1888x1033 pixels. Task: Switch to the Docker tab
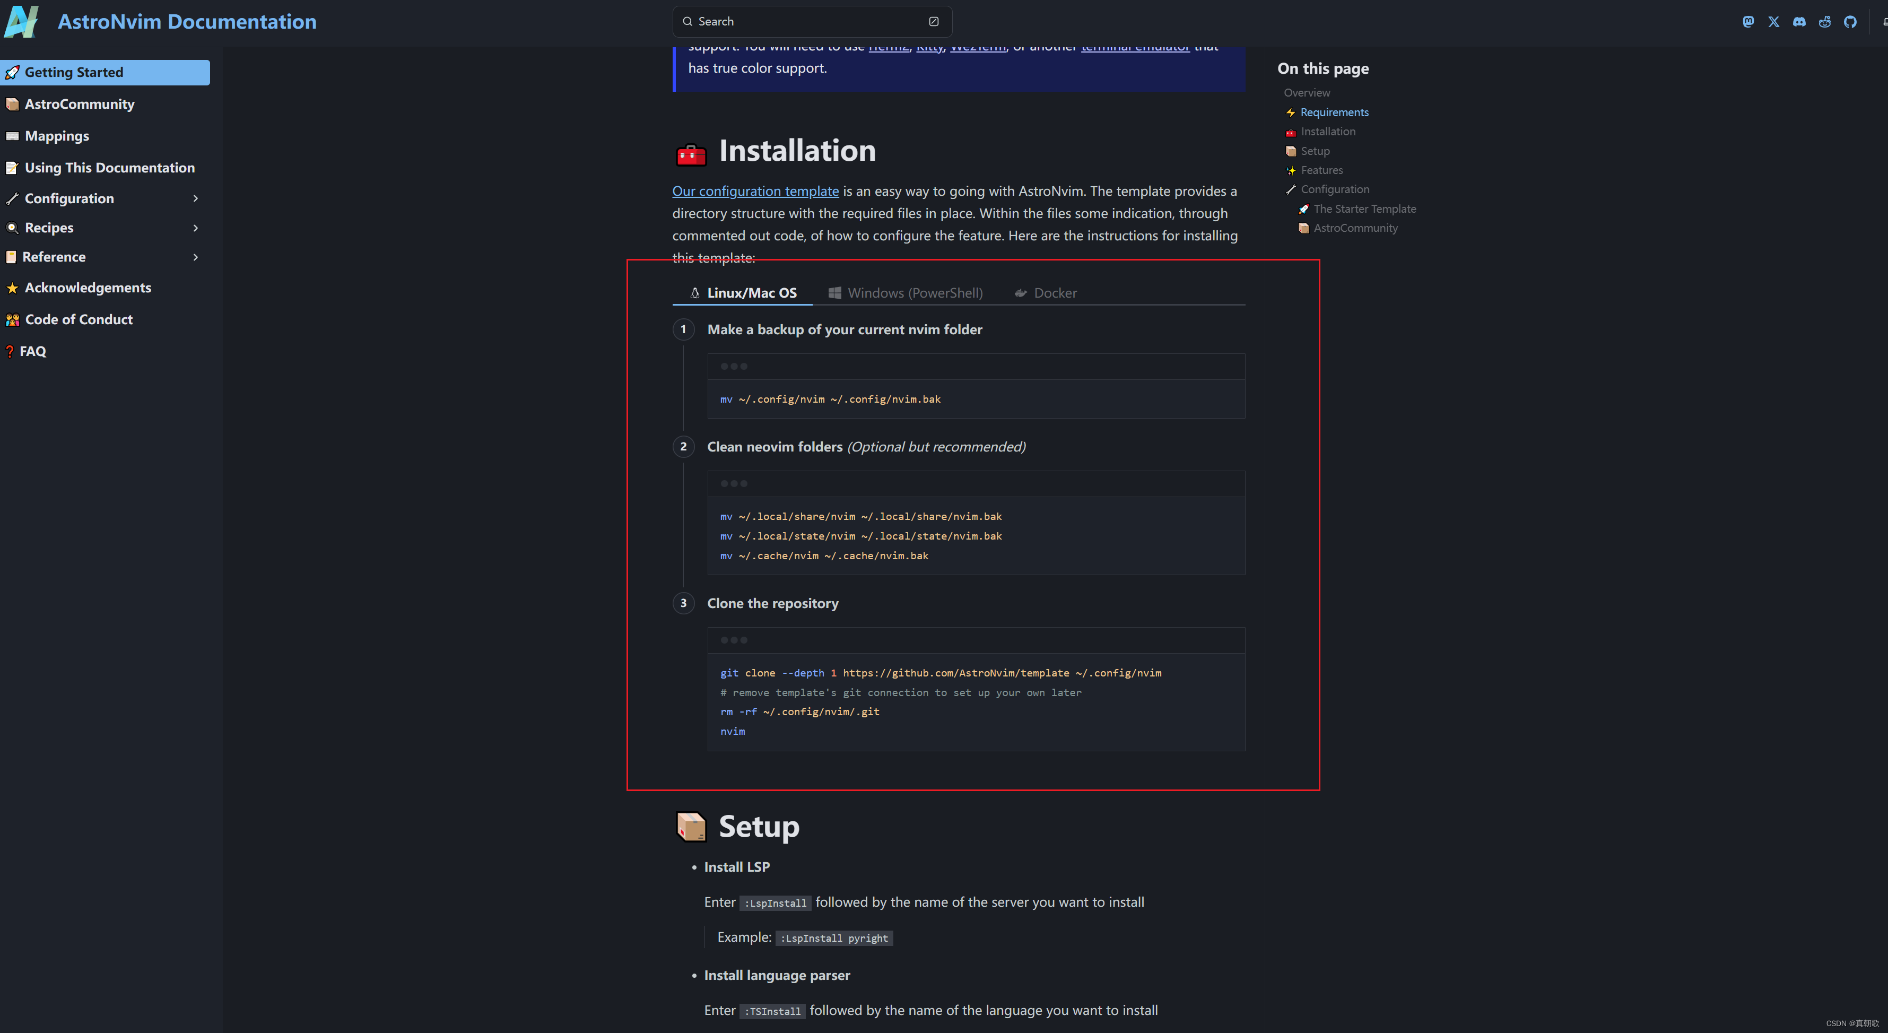click(x=1046, y=292)
